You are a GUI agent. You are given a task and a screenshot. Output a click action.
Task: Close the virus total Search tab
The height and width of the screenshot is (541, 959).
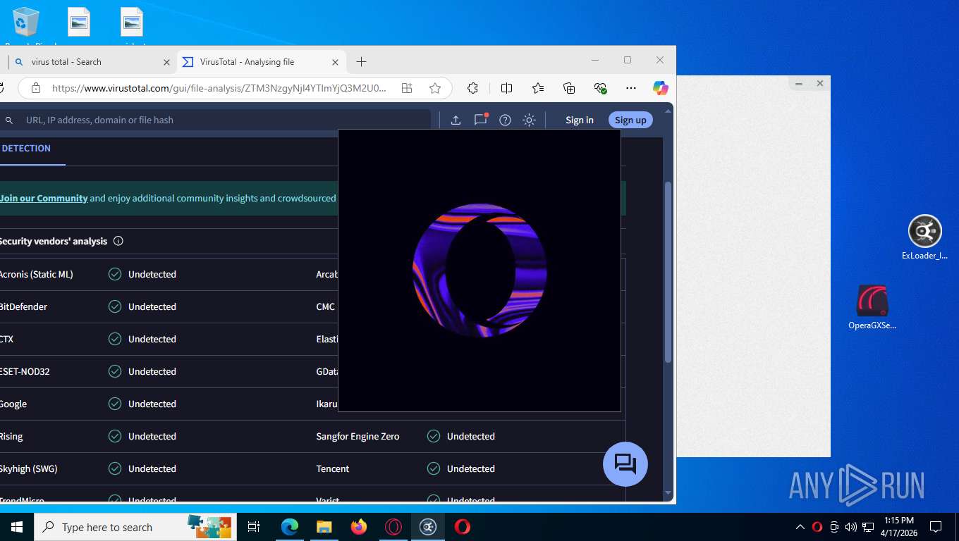[166, 62]
